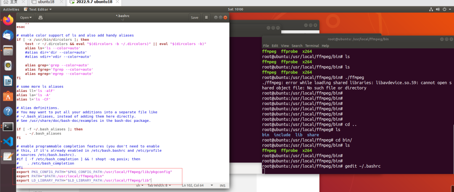Open the Terminal menu in menubar
This screenshot has height=192, width=454.
tap(312, 45)
